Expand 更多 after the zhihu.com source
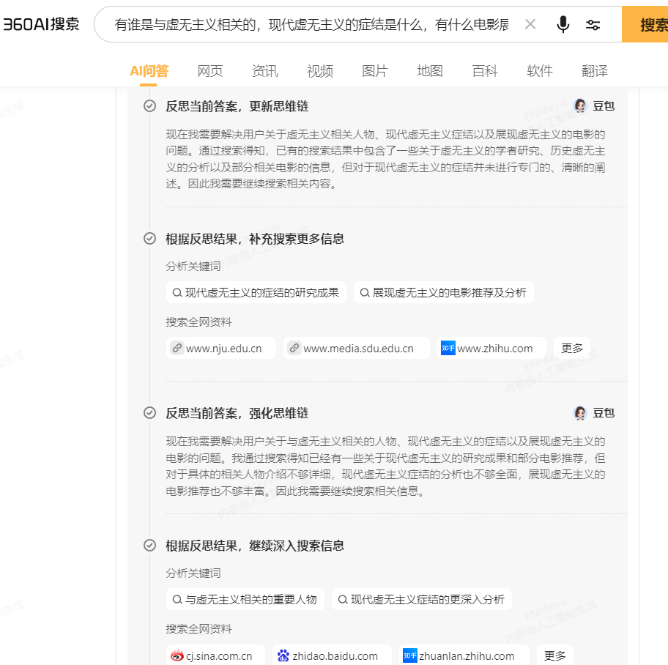 pos(571,348)
